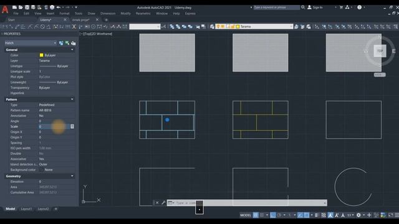This screenshot has height=224, width=399.
Task: Click the Autodesk App Store cart icon
Action: pos(341,7)
